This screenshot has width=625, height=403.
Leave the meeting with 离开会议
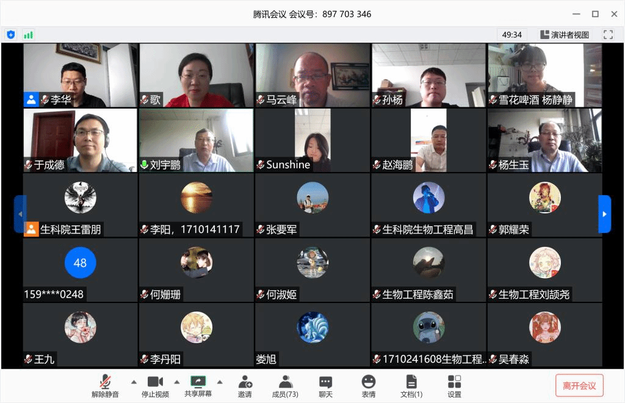point(579,385)
